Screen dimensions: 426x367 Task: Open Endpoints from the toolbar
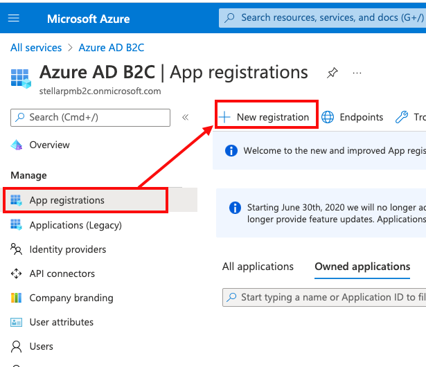(x=353, y=117)
